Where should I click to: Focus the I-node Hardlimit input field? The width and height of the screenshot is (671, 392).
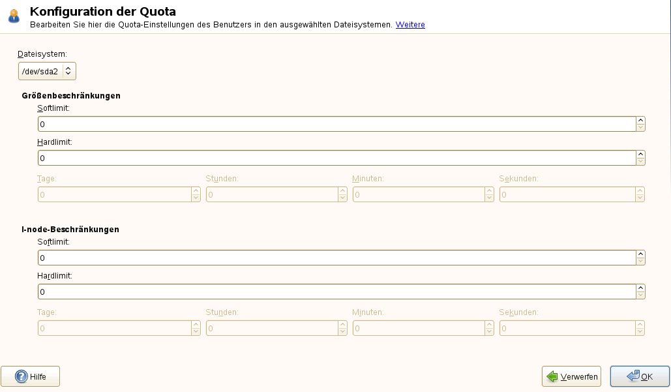point(336,292)
